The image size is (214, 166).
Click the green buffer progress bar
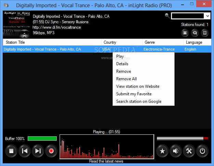click(42, 138)
